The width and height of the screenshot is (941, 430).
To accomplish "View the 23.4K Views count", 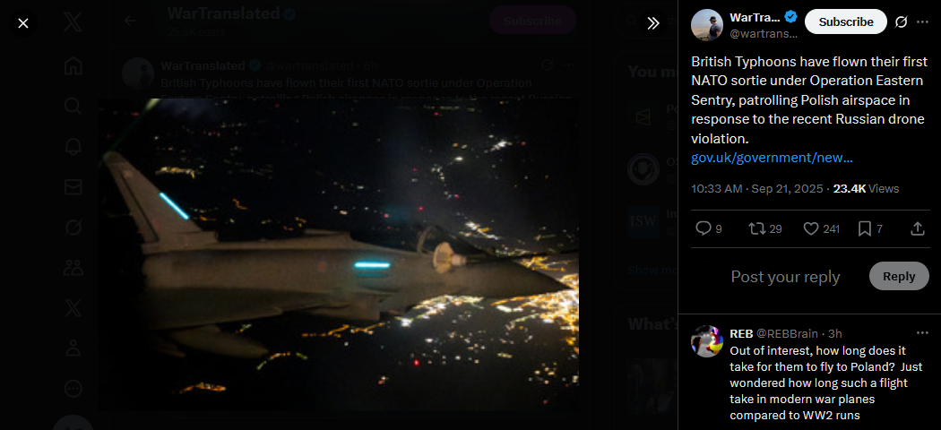I will pyautogui.click(x=866, y=188).
